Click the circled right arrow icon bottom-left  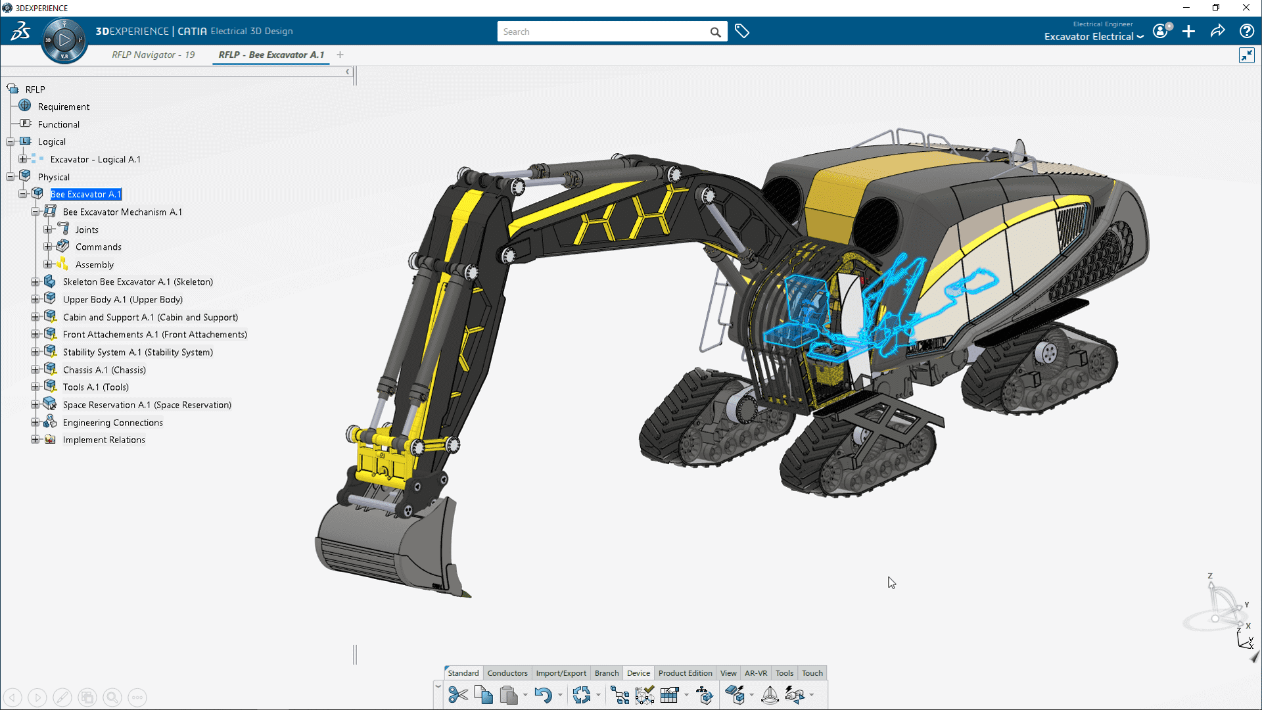tap(37, 698)
